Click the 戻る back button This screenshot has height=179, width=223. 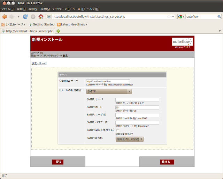point(58,162)
